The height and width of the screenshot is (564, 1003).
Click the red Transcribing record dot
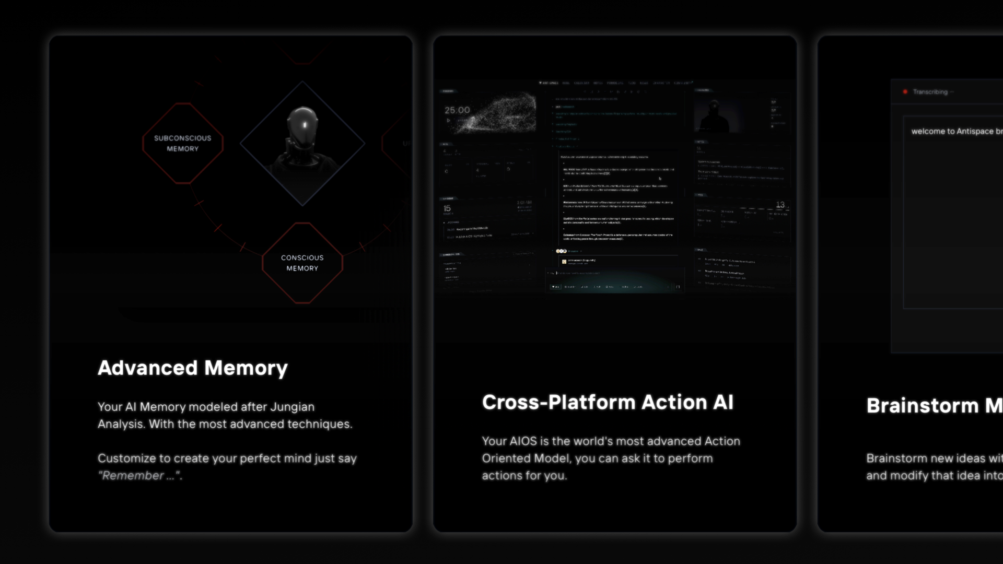point(905,92)
